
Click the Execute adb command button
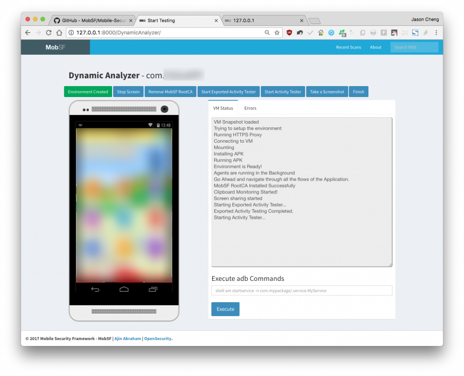click(225, 309)
